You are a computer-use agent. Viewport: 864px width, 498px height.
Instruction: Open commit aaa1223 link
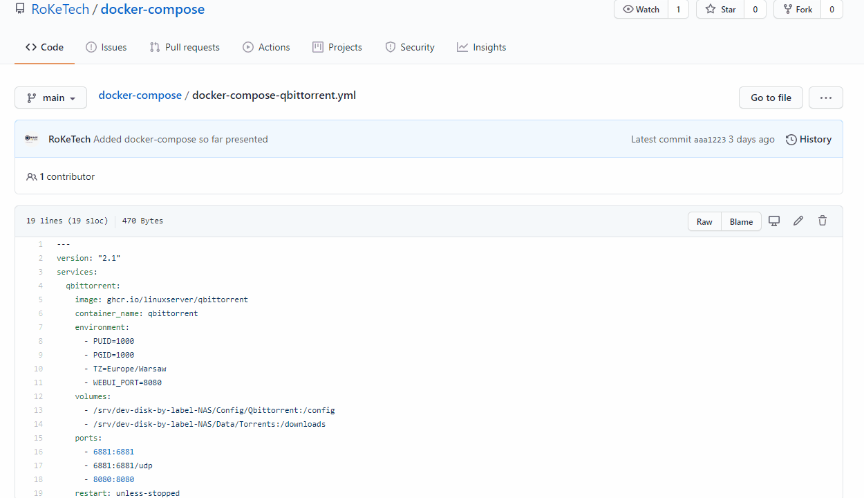710,140
